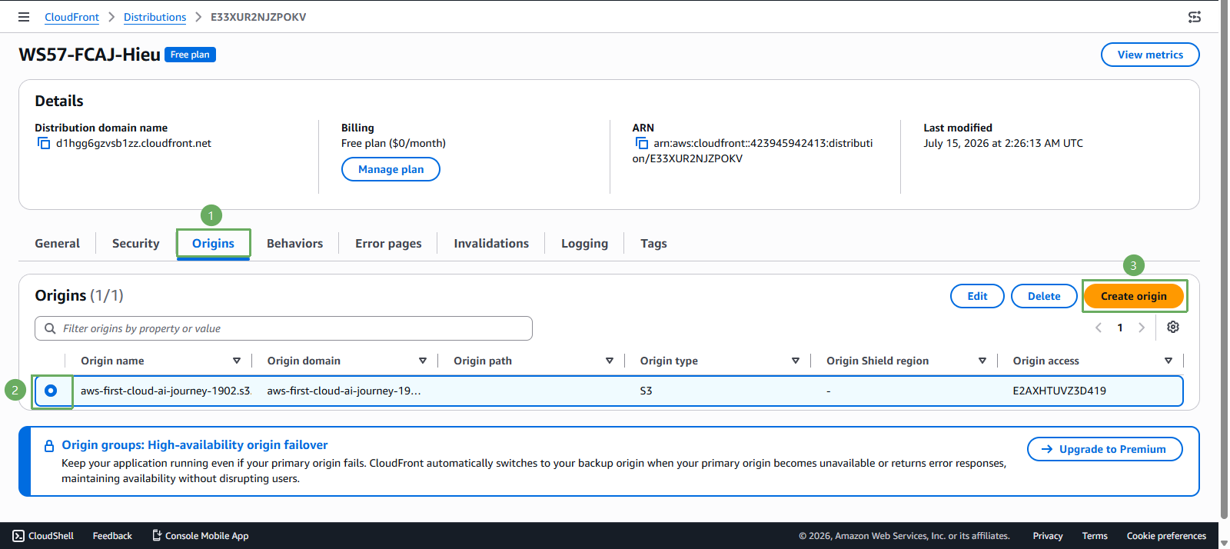Open the Terms footer link

coord(1095,536)
